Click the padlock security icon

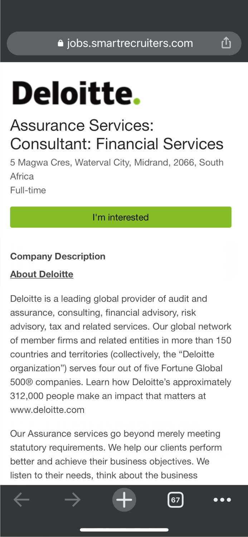point(60,44)
